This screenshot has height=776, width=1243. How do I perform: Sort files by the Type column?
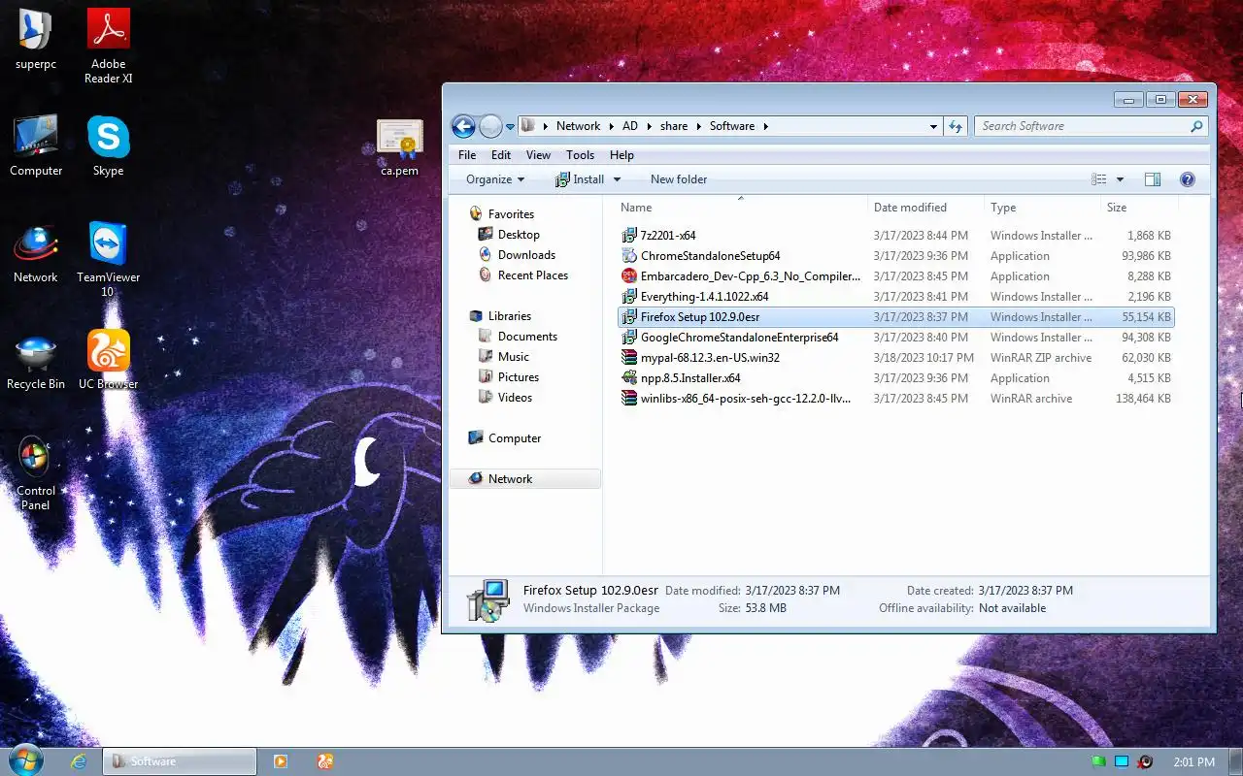tap(1042, 208)
